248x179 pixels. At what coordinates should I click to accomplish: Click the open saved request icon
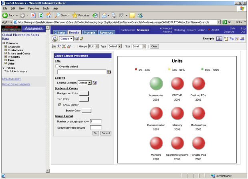pos(232,39)
